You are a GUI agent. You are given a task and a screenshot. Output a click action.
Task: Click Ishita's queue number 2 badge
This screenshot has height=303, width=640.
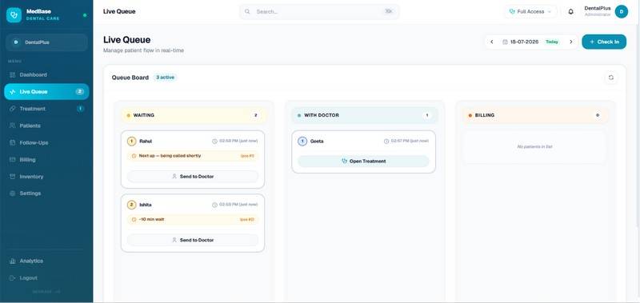131,205
